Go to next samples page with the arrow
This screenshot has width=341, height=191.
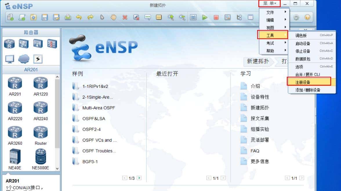[x=139, y=178]
